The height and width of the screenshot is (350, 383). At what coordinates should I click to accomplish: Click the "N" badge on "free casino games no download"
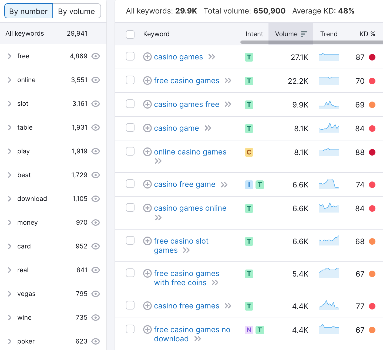249,330
